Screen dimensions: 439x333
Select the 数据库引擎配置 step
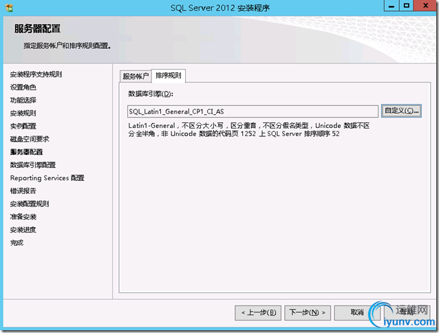pyautogui.click(x=33, y=165)
